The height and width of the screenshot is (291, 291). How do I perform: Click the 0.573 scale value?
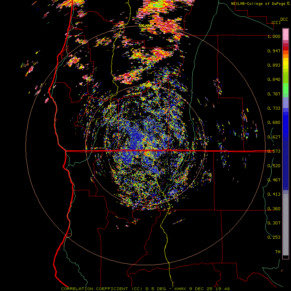[x=274, y=151]
